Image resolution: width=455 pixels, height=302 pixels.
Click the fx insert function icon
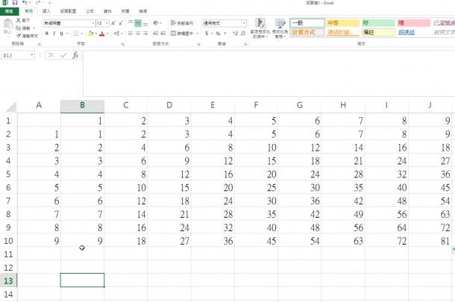point(75,55)
